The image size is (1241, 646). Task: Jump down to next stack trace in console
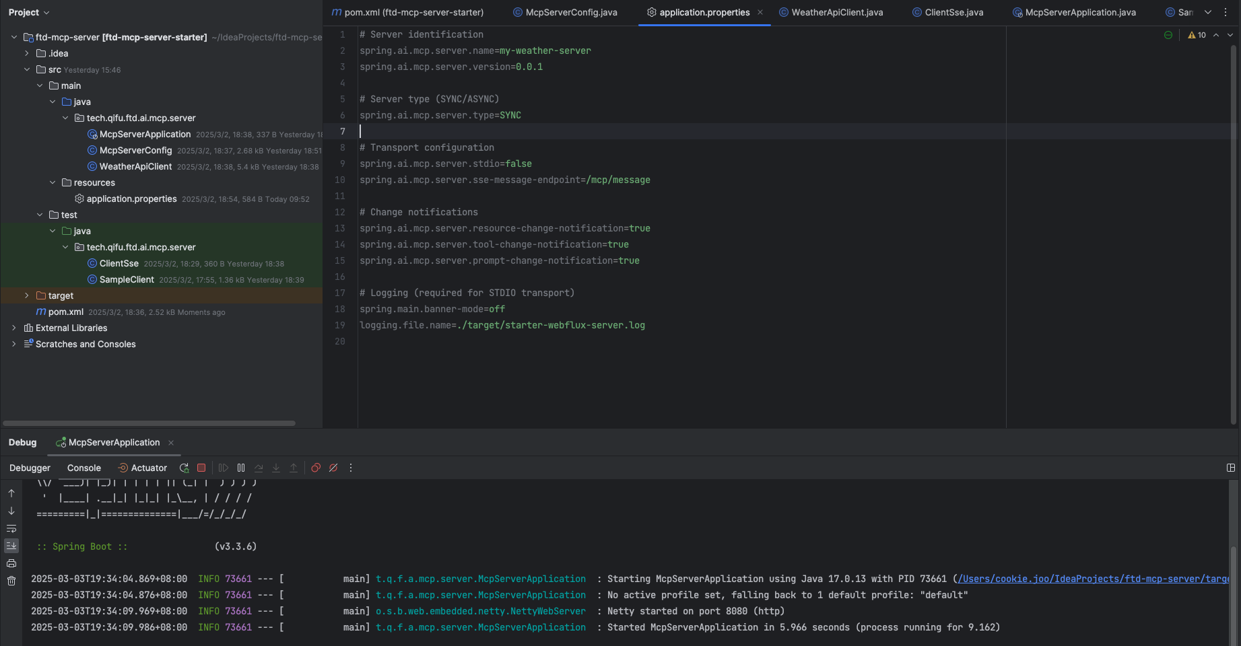pyautogui.click(x=11, y=511)
